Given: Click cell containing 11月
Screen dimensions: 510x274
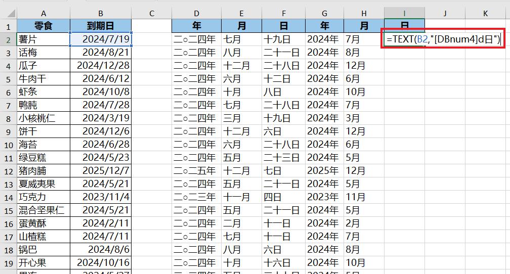Looking at the screenshot, I should coord(364,197).
